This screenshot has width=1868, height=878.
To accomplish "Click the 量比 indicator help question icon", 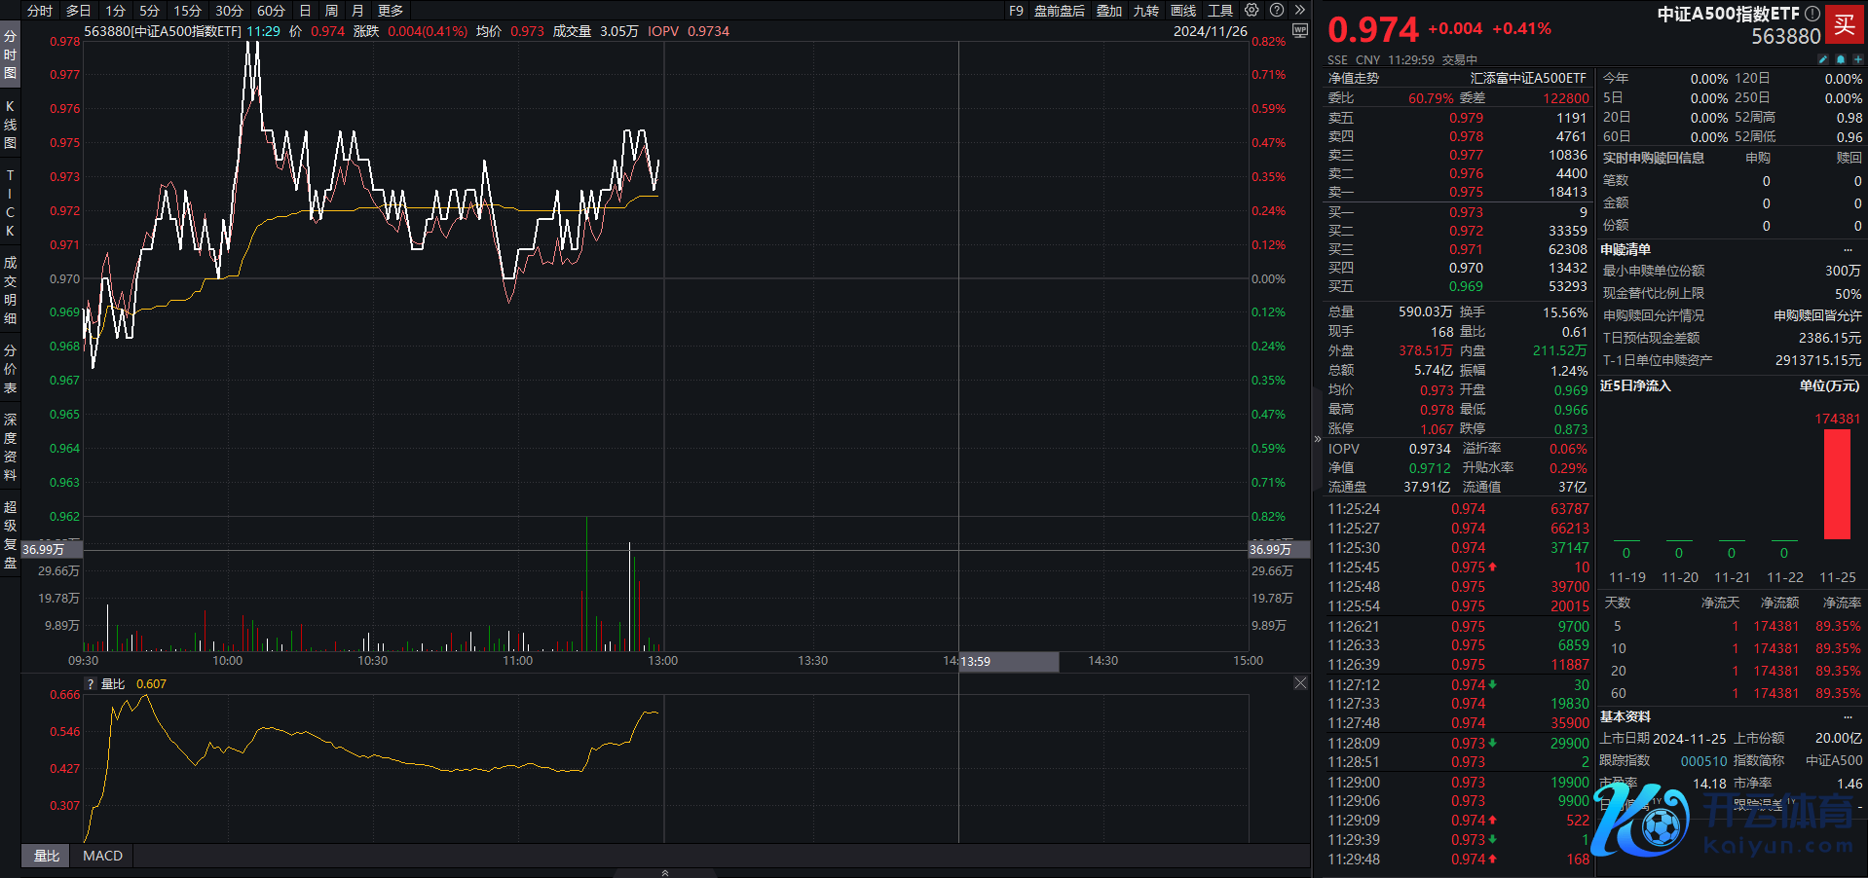I will tap(91, 684).
